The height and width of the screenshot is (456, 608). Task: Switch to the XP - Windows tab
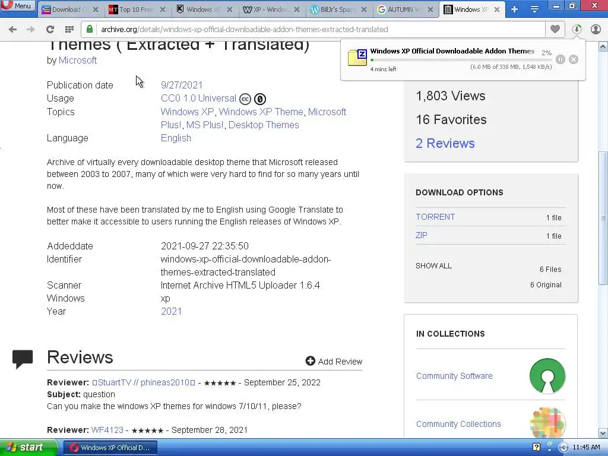(270, 9)
